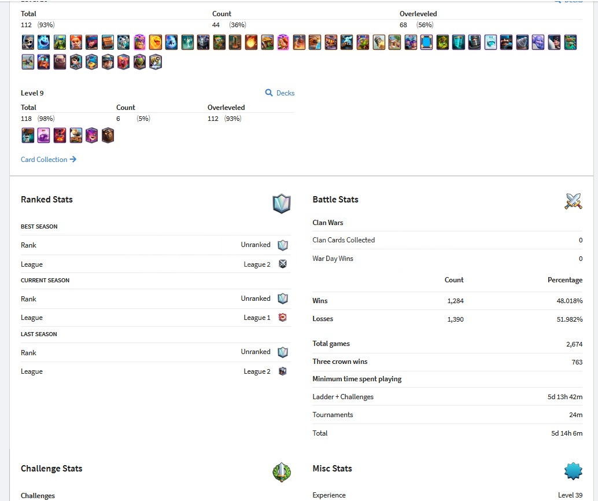Image resolution: width=598 pixels, height=501 pixels.
Task: Click the Minimum time spent playing label
Action: pyautogui.click(x=357, y=379)
